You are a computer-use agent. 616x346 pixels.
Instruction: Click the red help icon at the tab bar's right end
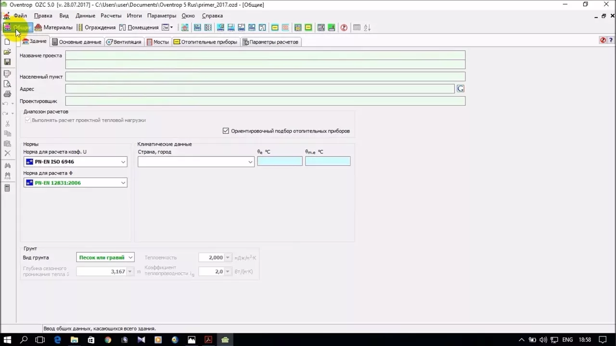603,40
